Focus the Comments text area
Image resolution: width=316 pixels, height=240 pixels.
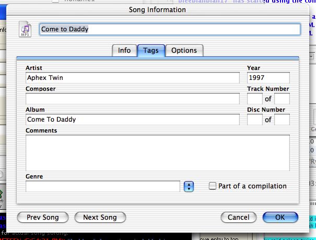point(158,153)
